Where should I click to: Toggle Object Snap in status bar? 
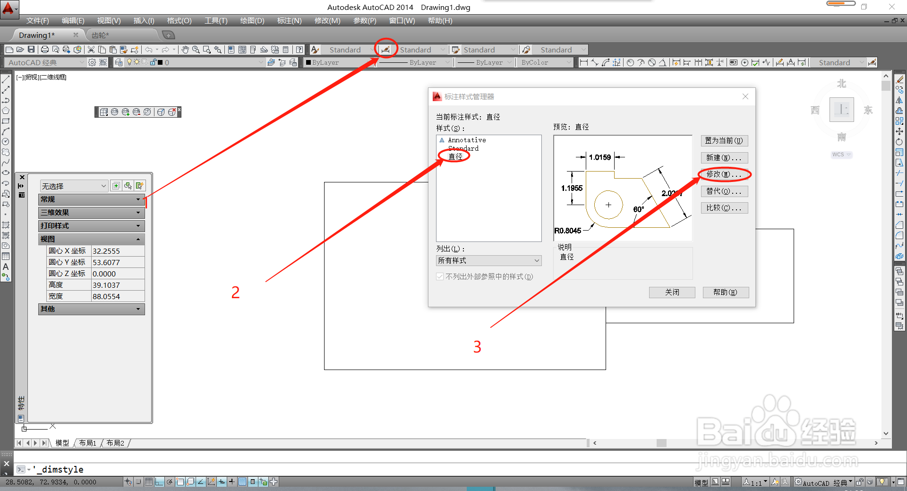click(x=180, y=482)
